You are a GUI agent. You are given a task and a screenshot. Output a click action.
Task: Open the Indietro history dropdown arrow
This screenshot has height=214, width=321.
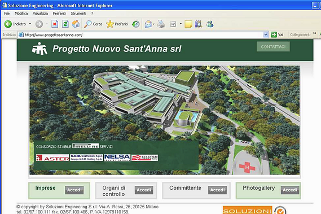pos(30,24)
